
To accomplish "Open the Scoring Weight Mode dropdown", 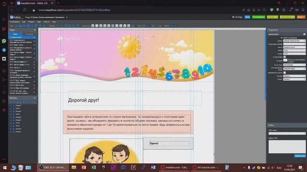I will (x=294, y=69).
